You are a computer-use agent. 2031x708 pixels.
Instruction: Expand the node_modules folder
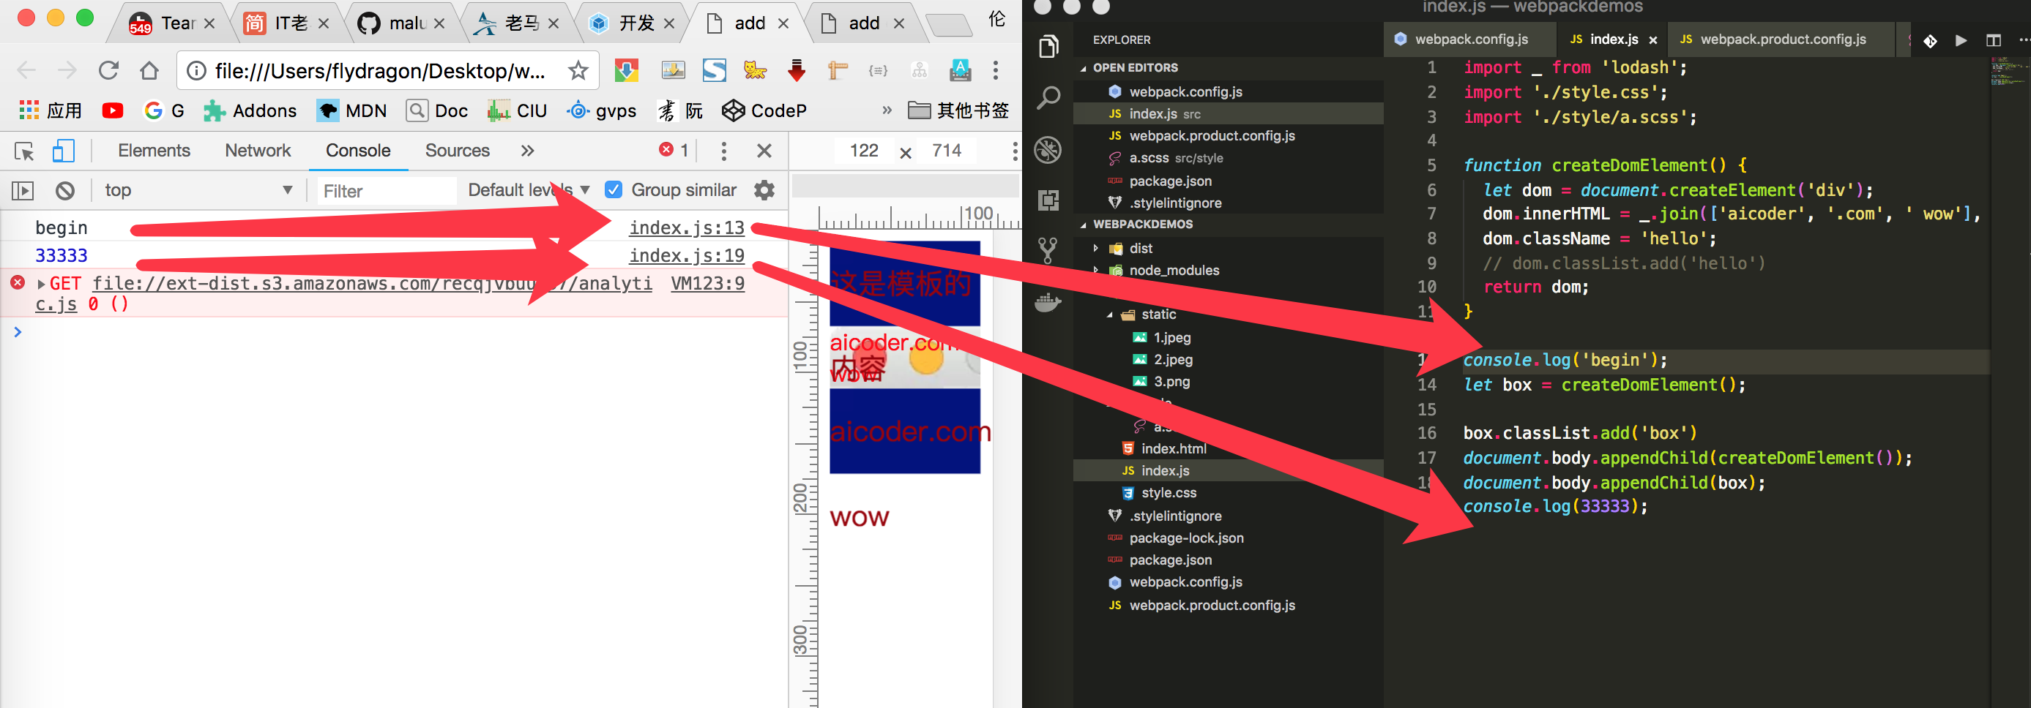click(1096, 270)
